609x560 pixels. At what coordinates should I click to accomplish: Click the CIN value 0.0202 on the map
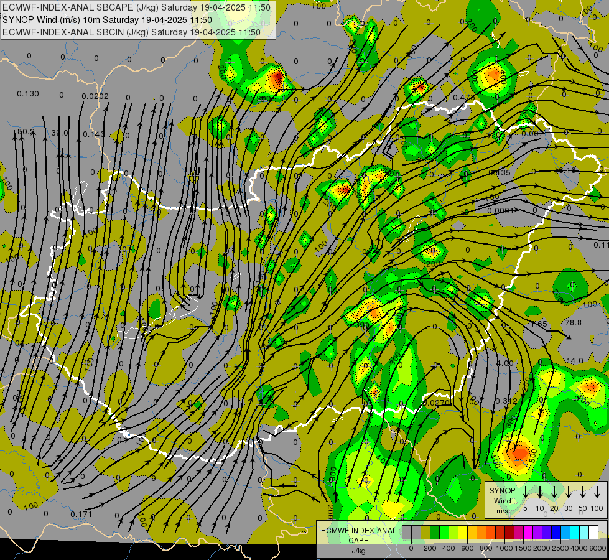tap(95, 96)
